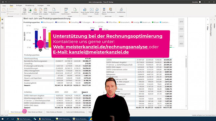Open the Datei menu

[4, 6]
